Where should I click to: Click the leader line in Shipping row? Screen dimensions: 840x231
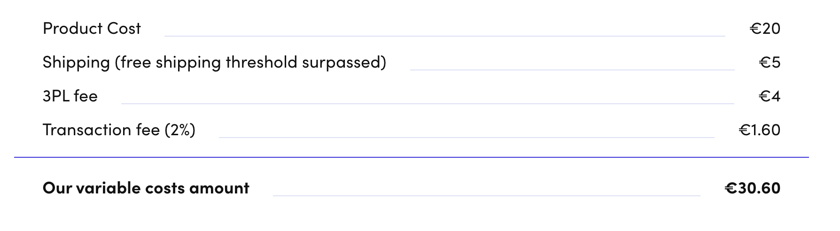tap(572, 70)
